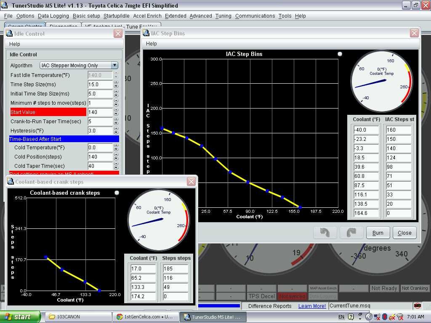Open the Windows start menu
431x323 pixels.
click(x=20, y=317)
